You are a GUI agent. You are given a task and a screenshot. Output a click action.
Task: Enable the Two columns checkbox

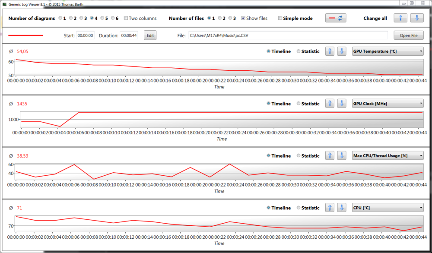click(126, 19)
